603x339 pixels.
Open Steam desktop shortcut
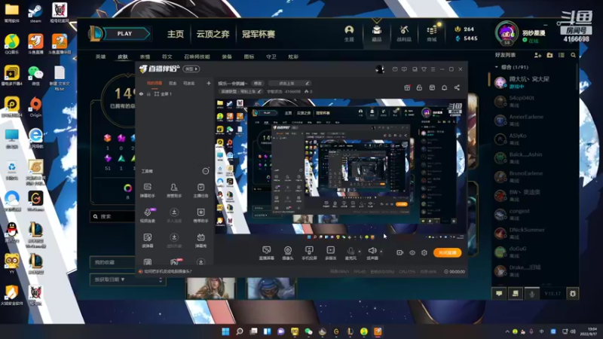point(35,13)
